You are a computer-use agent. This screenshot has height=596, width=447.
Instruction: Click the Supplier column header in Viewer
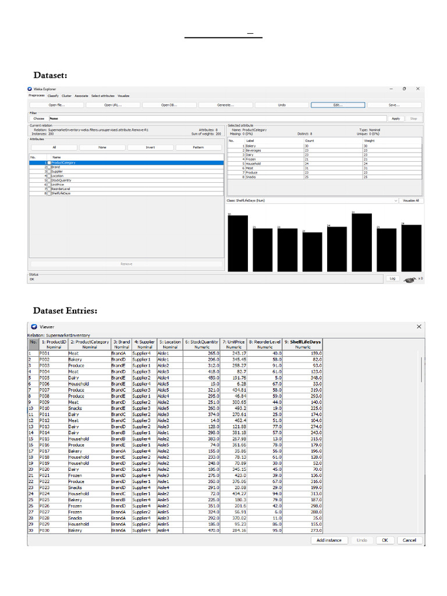[144, 345]
